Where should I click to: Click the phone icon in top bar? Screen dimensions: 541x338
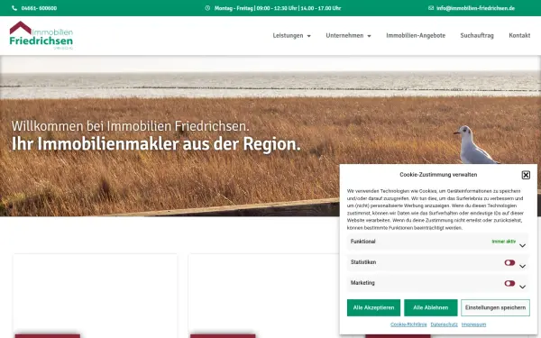14,8
